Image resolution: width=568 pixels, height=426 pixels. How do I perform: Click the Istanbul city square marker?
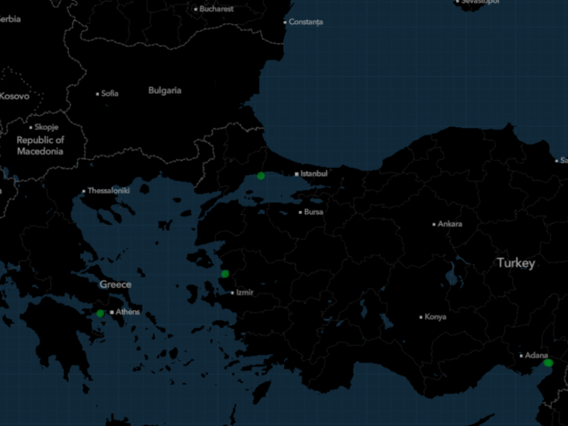296,174
